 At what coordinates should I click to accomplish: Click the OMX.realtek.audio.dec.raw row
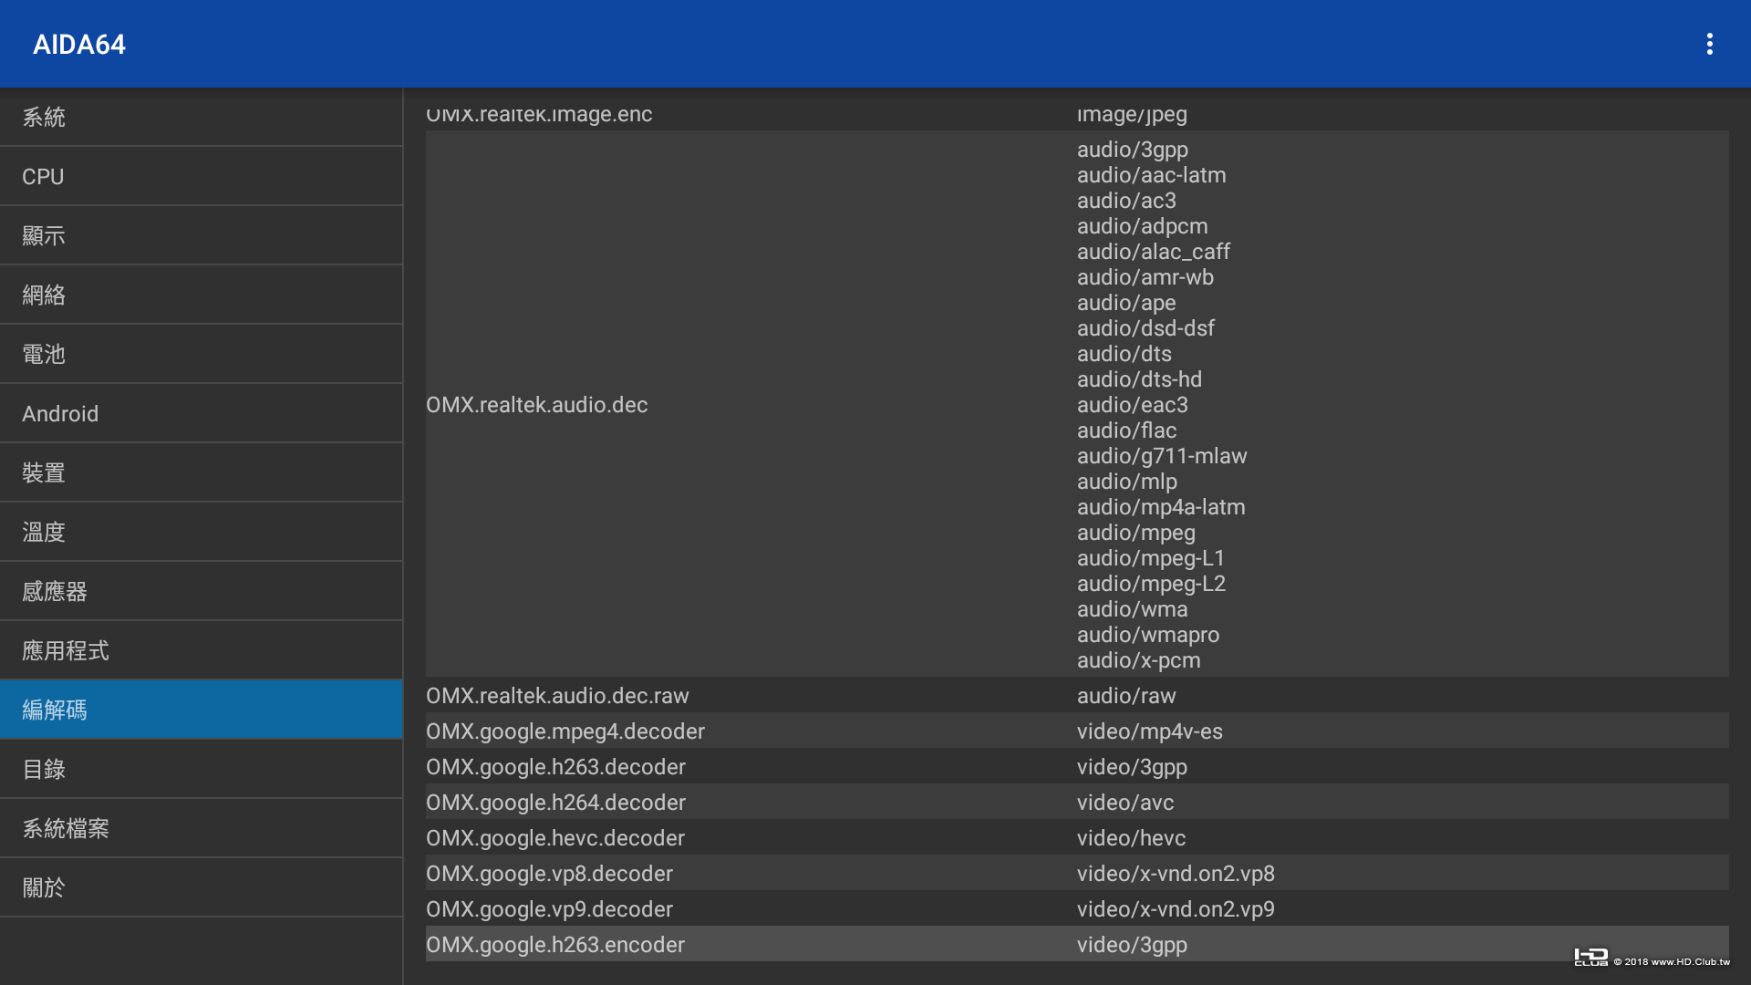pyautogui.click(x=557, y=695)
